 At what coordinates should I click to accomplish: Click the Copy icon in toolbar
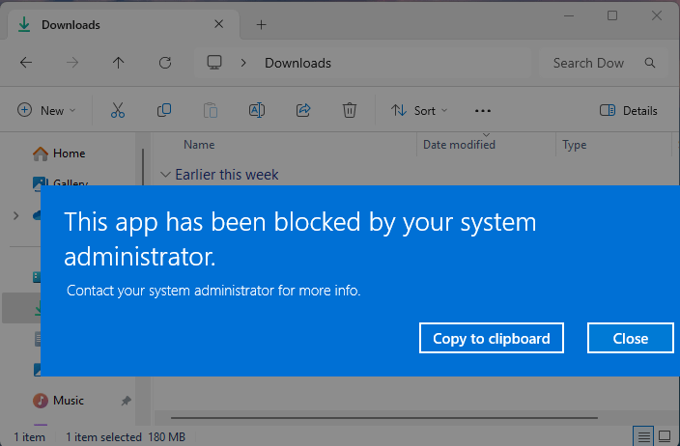point(164,110)
